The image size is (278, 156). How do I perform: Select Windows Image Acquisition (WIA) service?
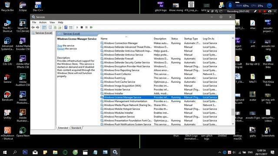[x=159, y=86]
